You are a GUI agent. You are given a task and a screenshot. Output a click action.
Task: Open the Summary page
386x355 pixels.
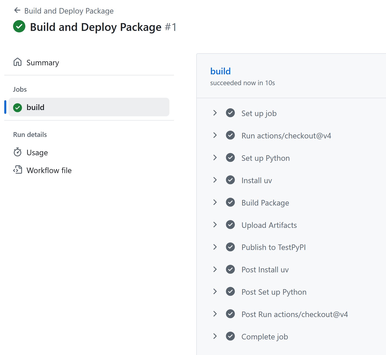43,63
